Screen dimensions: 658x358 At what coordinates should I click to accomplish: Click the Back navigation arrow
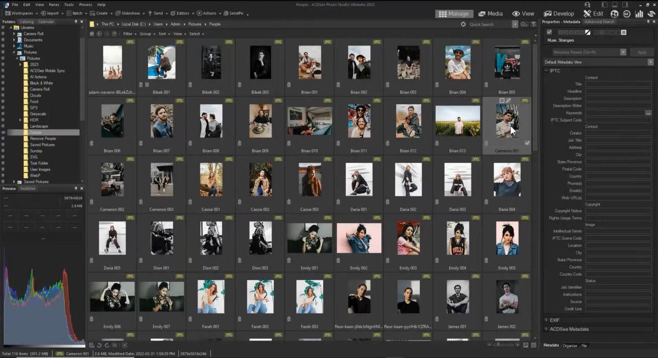click(99, 34)
